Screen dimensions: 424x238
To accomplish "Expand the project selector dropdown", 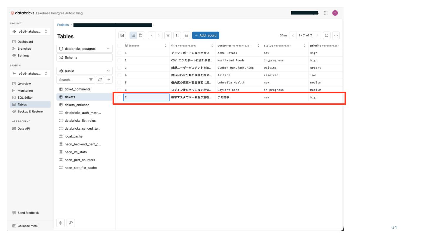I will click(30, 31).
